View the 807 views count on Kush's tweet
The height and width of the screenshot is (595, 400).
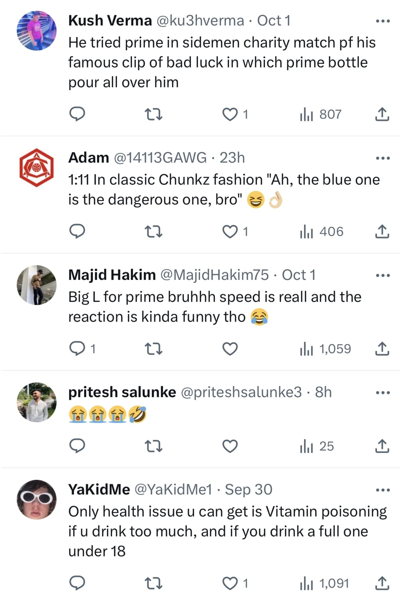[x=321, y=114]
